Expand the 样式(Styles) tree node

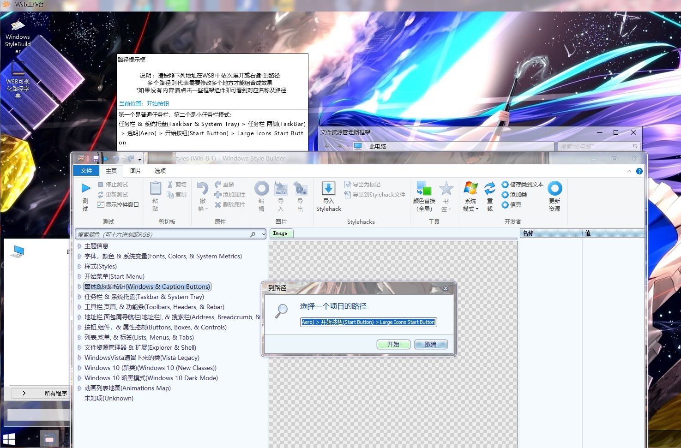[79, 267]
